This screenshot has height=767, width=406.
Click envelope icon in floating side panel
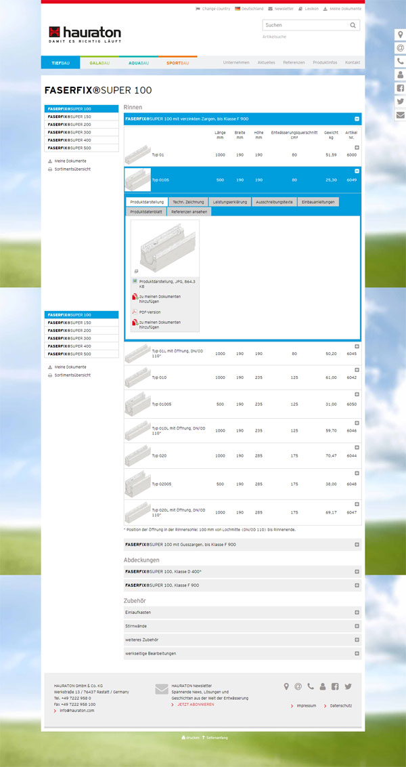(400, 115)
